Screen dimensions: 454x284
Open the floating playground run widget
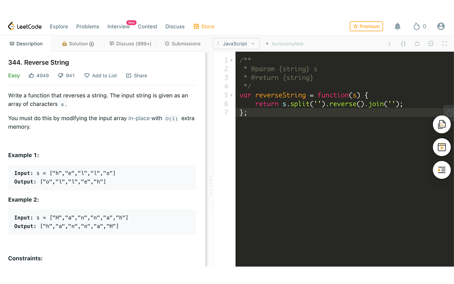click(x=442, y=147)
